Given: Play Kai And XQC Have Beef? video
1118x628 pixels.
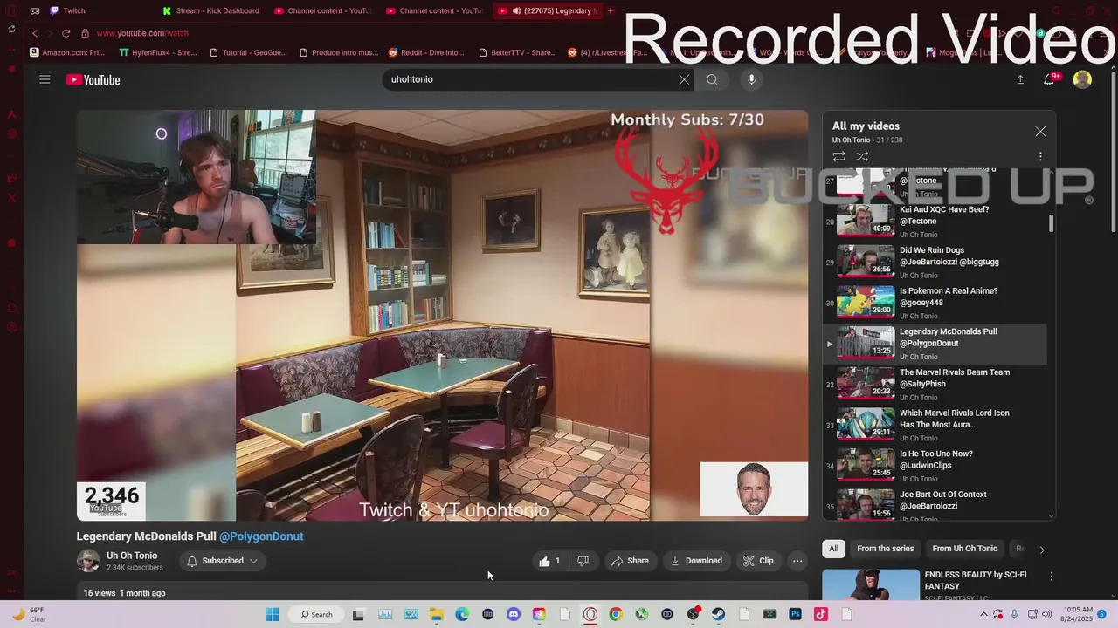Looking at the screenshot, I should (935, 222).
